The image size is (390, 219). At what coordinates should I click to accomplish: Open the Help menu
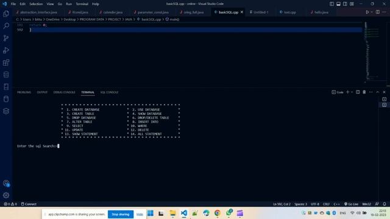coord(96,4)
